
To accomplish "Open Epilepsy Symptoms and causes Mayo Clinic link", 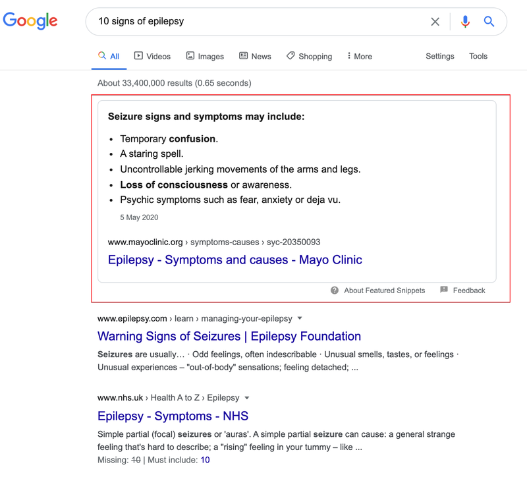I will click(x=235, y=260).
